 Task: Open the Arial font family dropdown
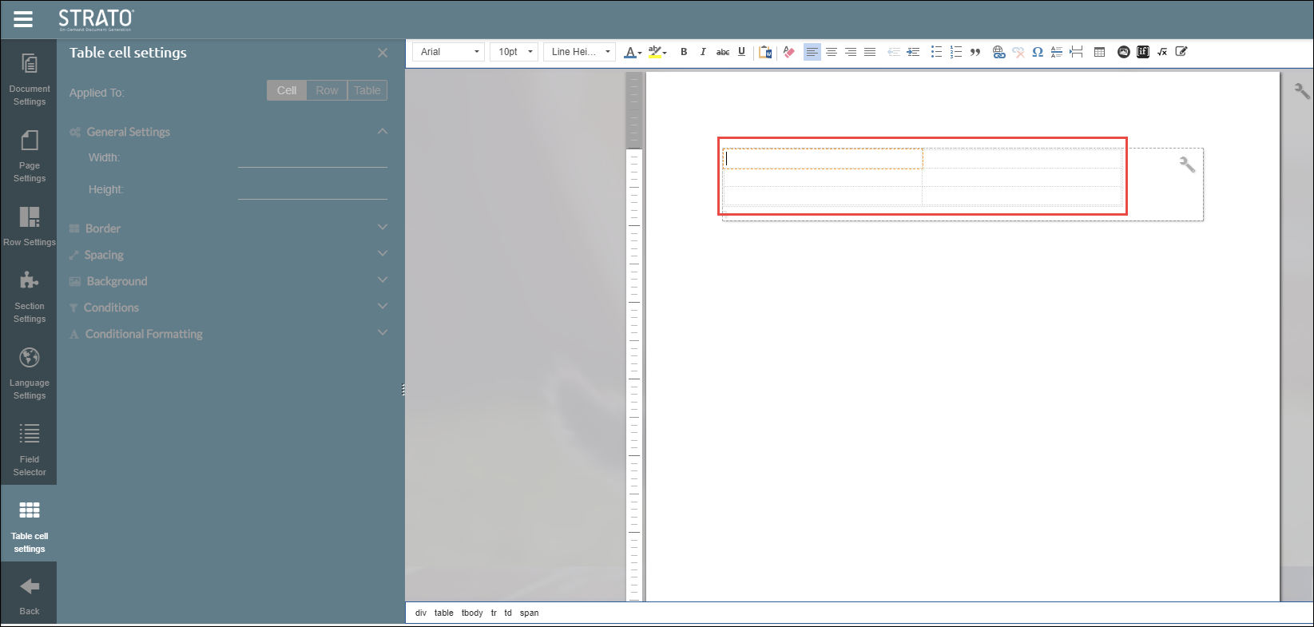tap(449, 52)
